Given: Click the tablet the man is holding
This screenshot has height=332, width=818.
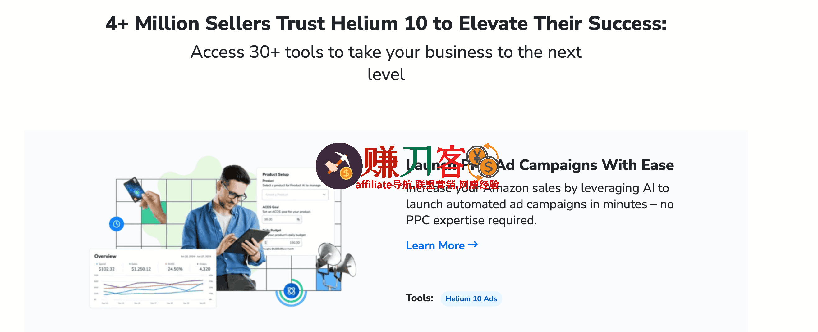Looking at the screenshot, I should coord(250,240).
